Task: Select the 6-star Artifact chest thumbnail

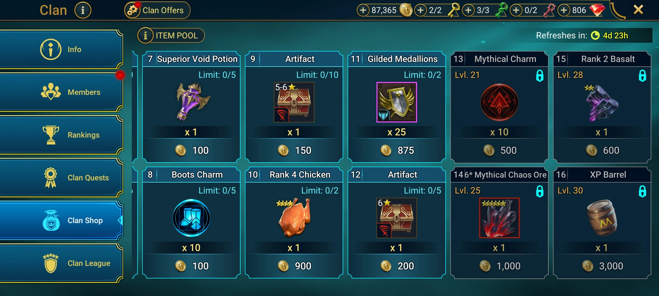Action: pyautogui.click(x=396, y=218)
